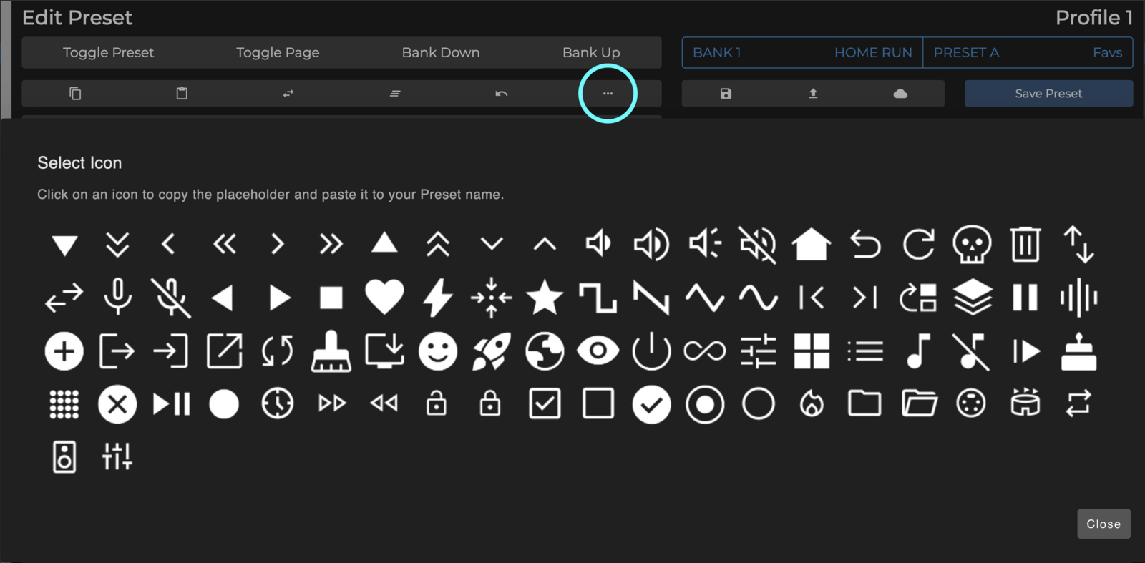Close the Select Icon dialog
This screenshot has height=563, width=1145.
1103,524
